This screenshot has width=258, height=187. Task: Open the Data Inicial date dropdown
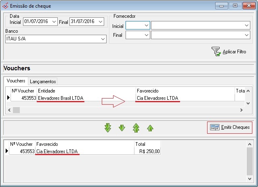point(54,22)
